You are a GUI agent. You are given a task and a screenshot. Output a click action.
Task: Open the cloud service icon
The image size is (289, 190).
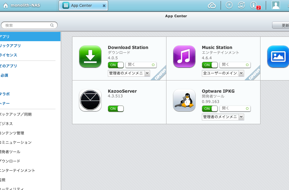[212, 6]
